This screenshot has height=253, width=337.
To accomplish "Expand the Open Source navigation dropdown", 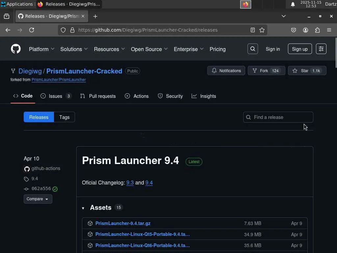I will coord(149,49).
